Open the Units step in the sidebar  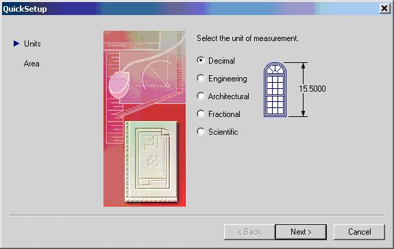[x=32, y=44]
